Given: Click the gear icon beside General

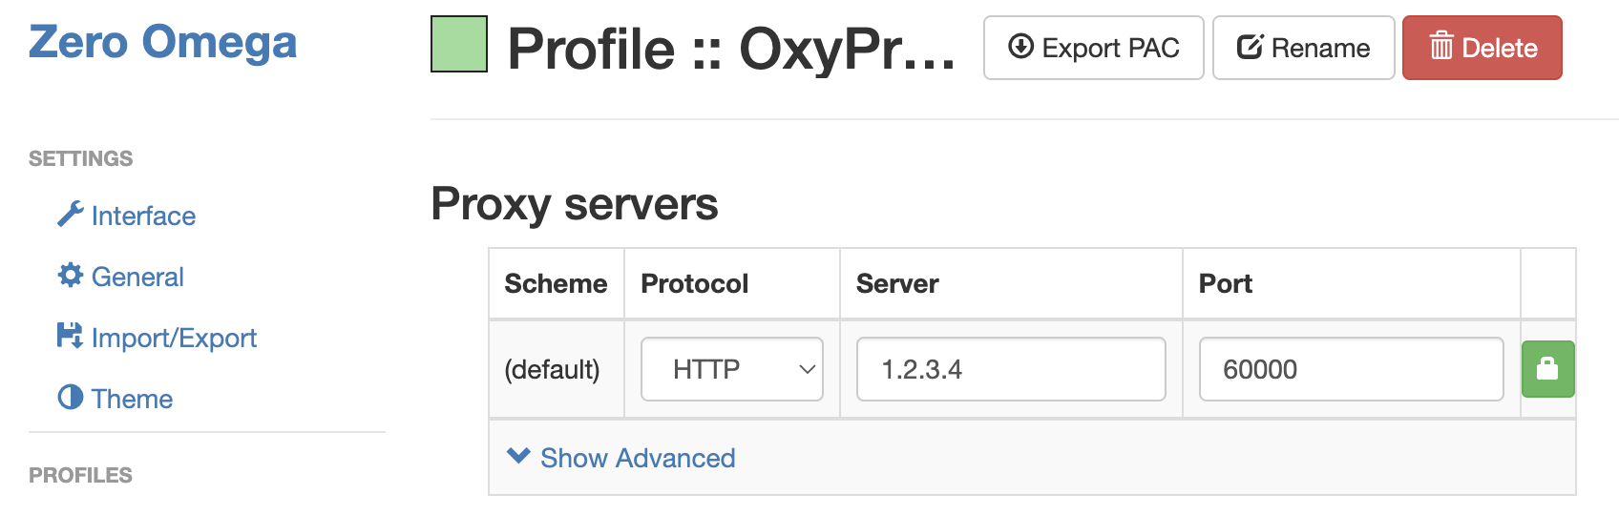Looking at the screenshot, I should pyautogui.click(x=70, y=276).
